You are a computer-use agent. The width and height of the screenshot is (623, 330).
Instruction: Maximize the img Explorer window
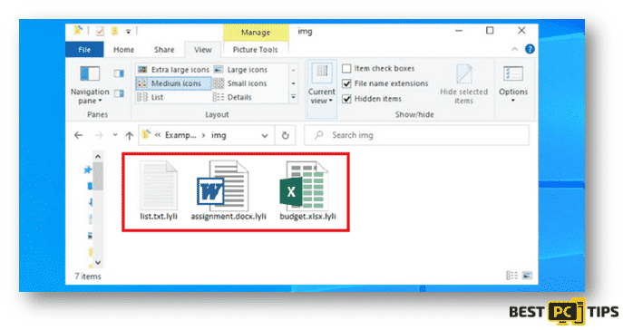pyautogui.click(x=490, y=31)
